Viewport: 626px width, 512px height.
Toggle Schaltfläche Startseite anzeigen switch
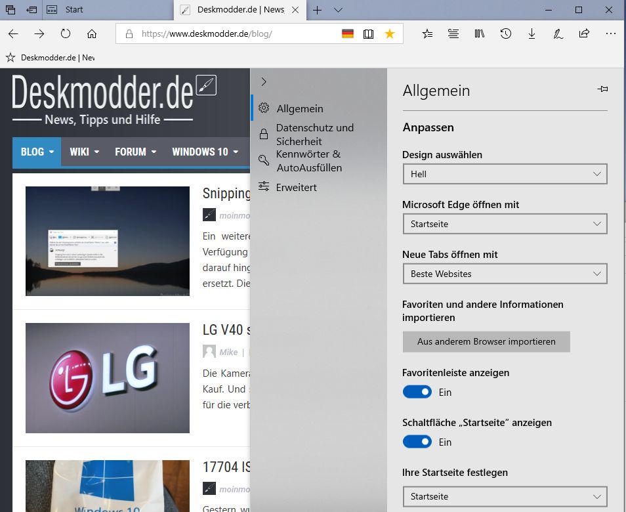pos(417,442)
